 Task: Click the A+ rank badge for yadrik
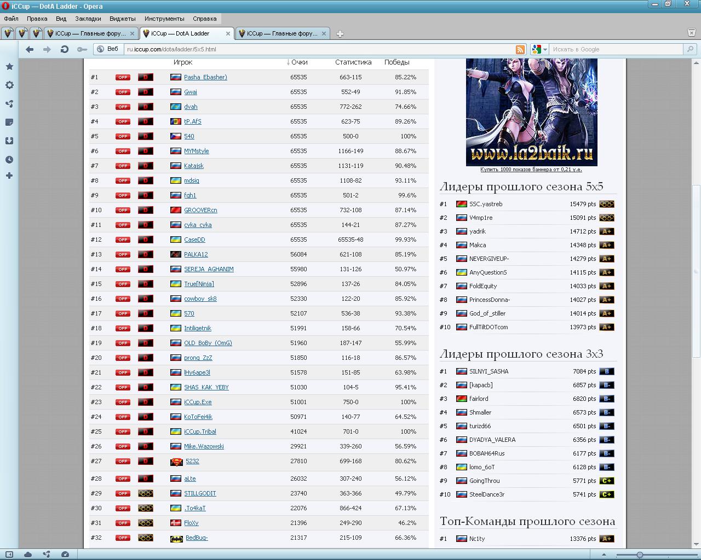pos(606,231)
